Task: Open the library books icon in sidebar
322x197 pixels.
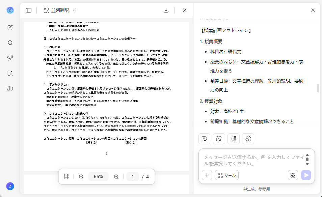Action: click(x=10, y=88)
